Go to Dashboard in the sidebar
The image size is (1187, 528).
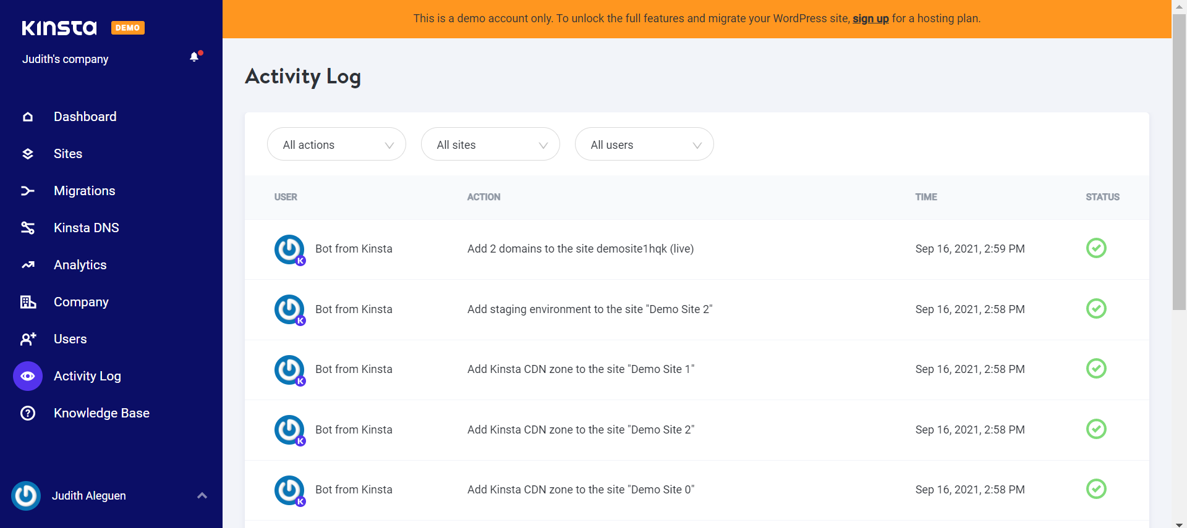[85, 117]
